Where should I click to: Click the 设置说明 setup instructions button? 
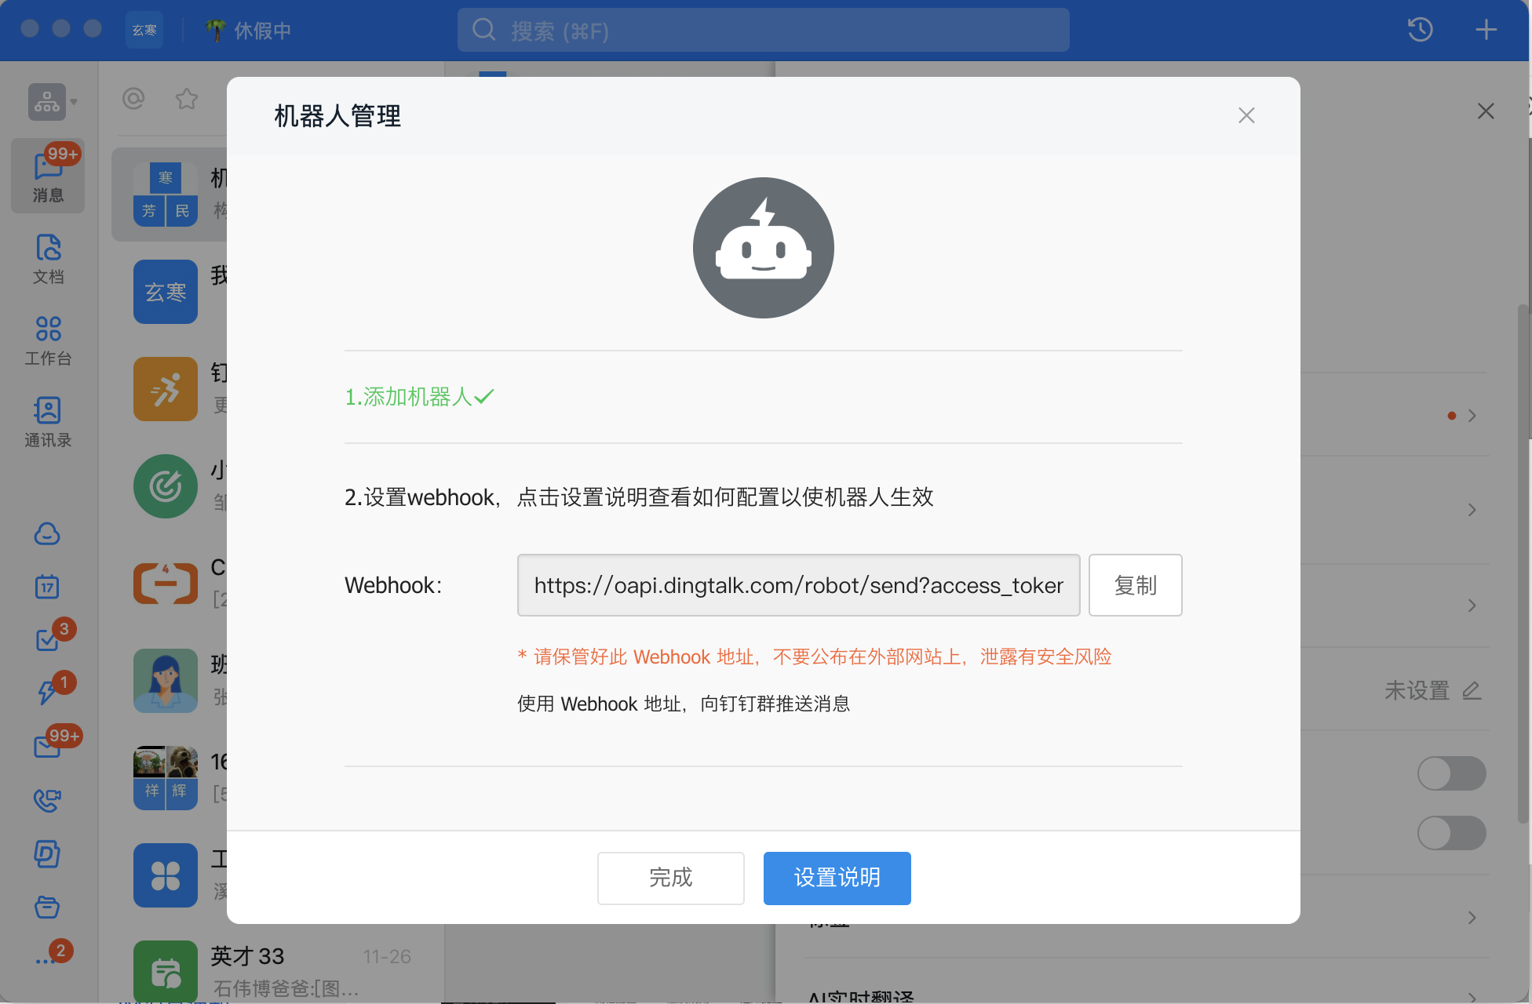coord(837,878)
